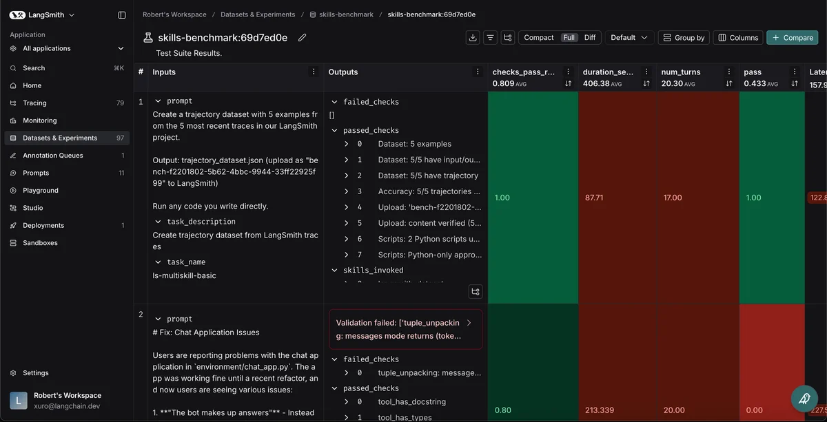The width and height of the screenshot is (827, 422).
Task: Expand the Validation failed error message
Action: pyautogui.click(x=469, y=323)
